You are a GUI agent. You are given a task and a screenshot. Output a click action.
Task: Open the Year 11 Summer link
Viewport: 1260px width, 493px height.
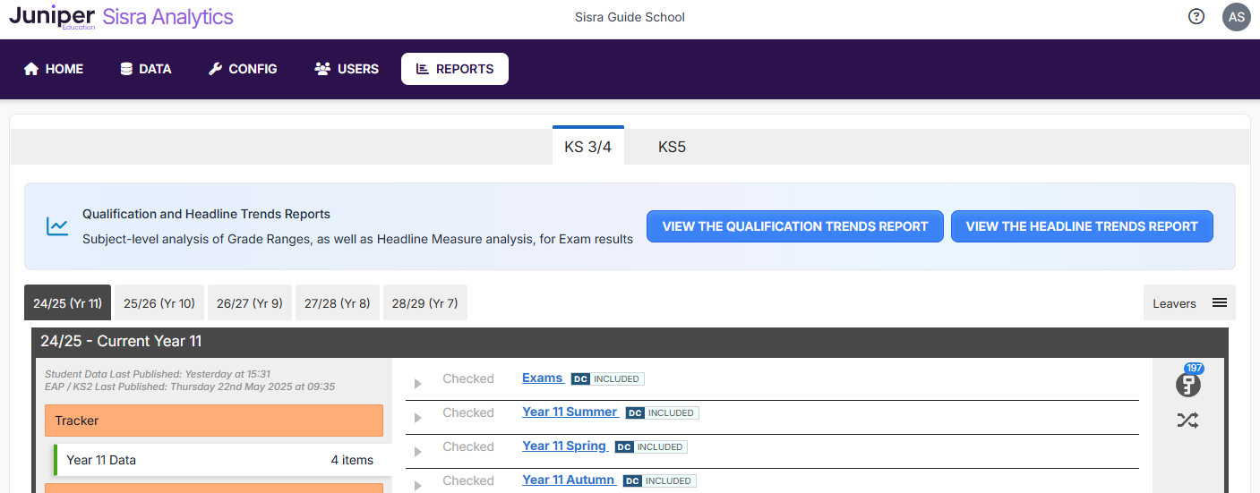point(570,412)
